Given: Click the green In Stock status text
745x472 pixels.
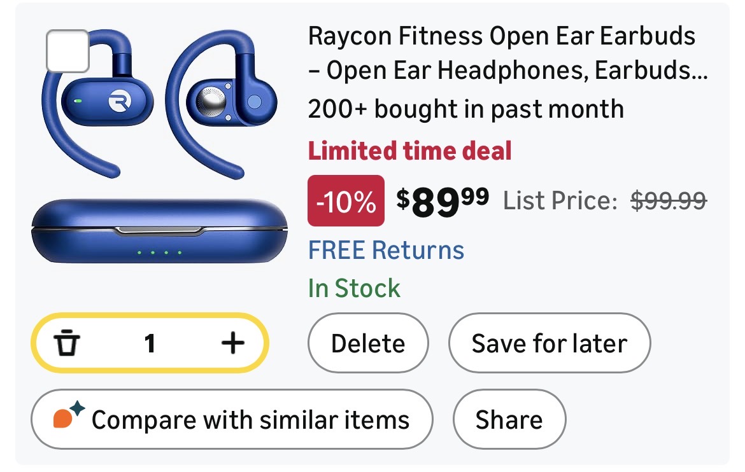Looking at the screenshot, I should pyautogui.click(x=354, y=288).
